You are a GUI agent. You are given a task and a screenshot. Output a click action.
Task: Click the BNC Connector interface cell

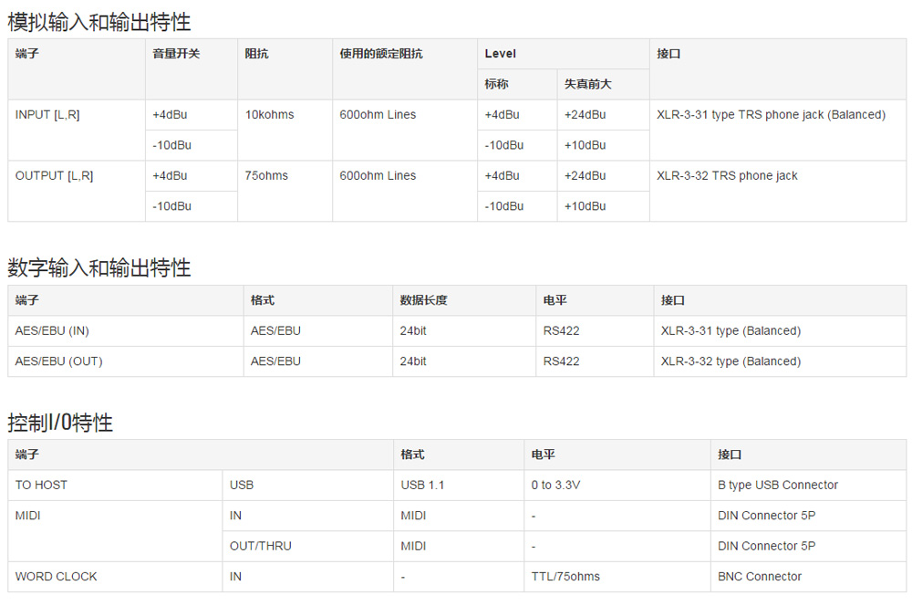(760, 577)
